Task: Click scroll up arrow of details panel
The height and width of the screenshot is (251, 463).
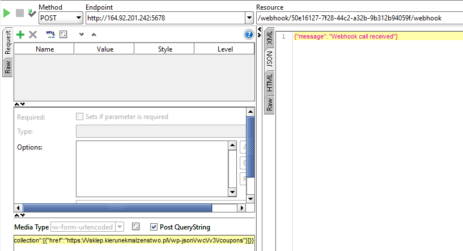Action: [x=250, y=112]
